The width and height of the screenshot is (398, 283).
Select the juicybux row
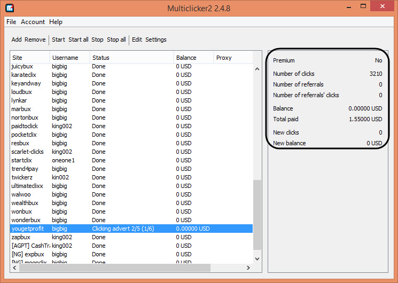131,66
